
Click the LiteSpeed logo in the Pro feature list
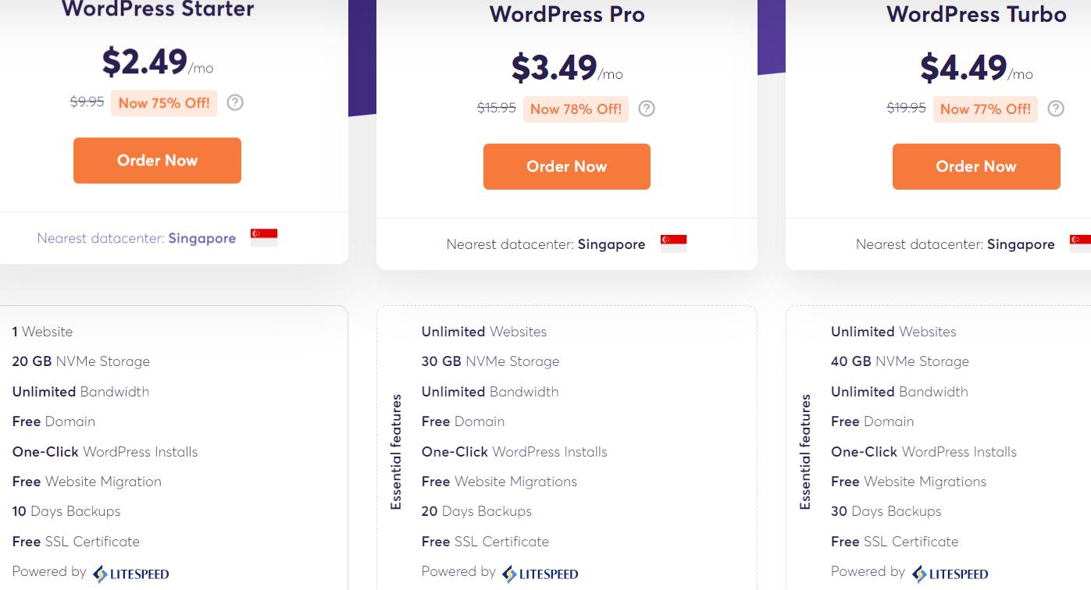(x=540, y=574)
